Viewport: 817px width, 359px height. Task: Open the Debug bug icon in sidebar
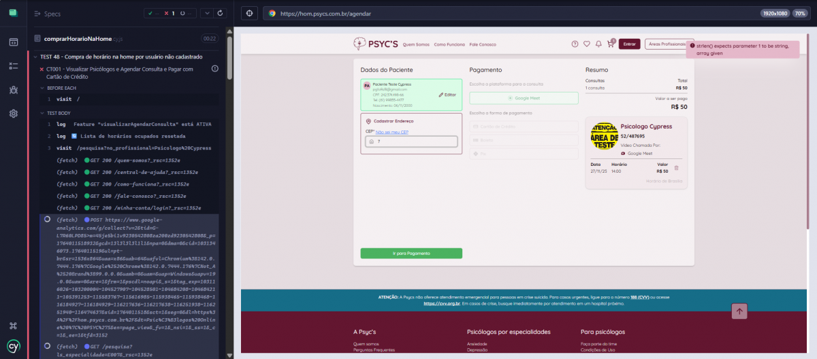[x=13, y=90]
